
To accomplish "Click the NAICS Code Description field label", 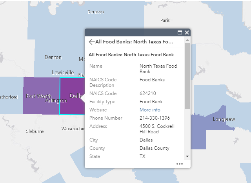I will 103,83.
